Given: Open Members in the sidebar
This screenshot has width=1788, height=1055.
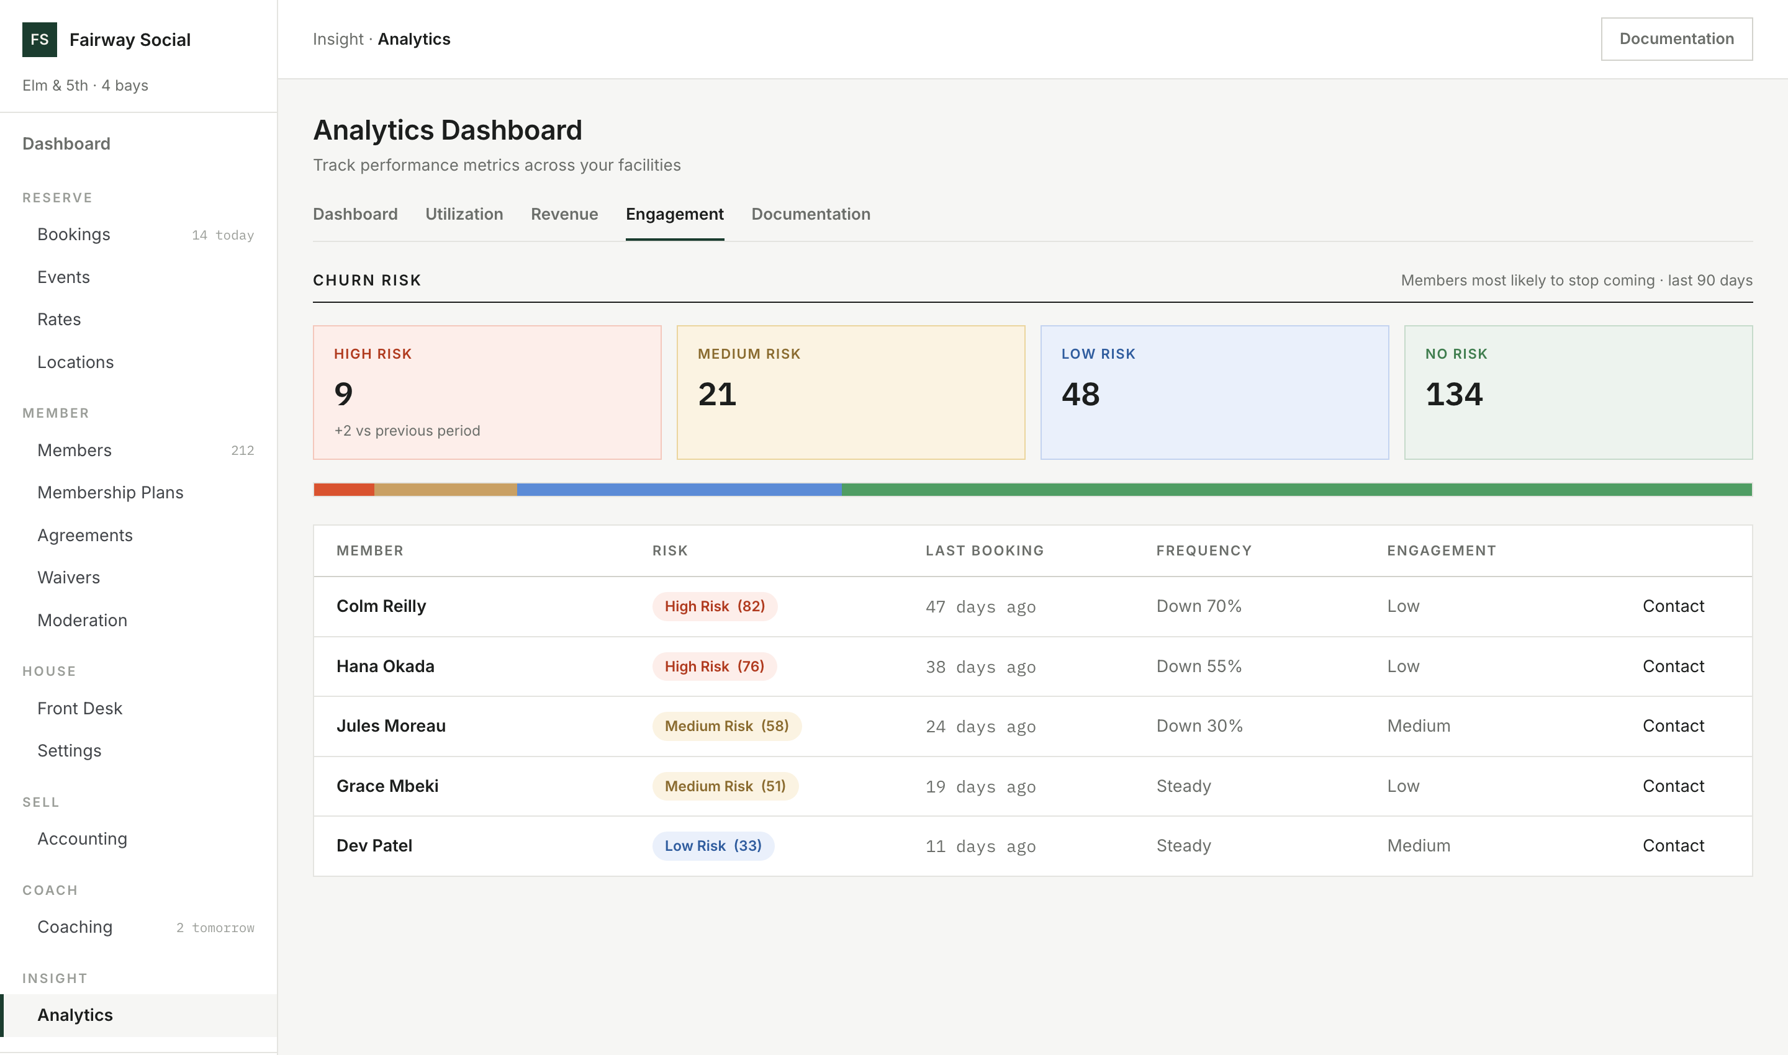Looking at the screenshot, I should pos(138,450).
